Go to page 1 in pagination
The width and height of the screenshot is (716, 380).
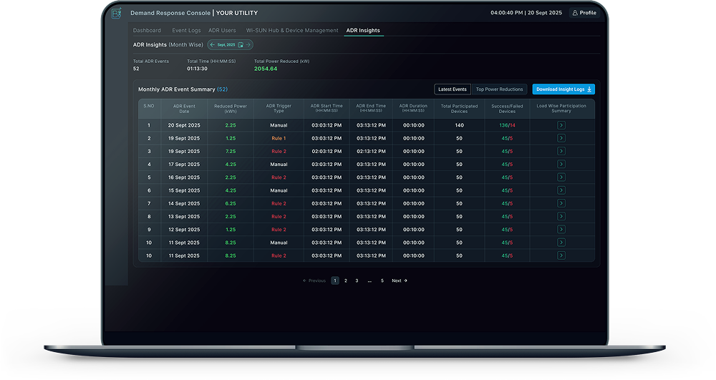pos(334,281)
